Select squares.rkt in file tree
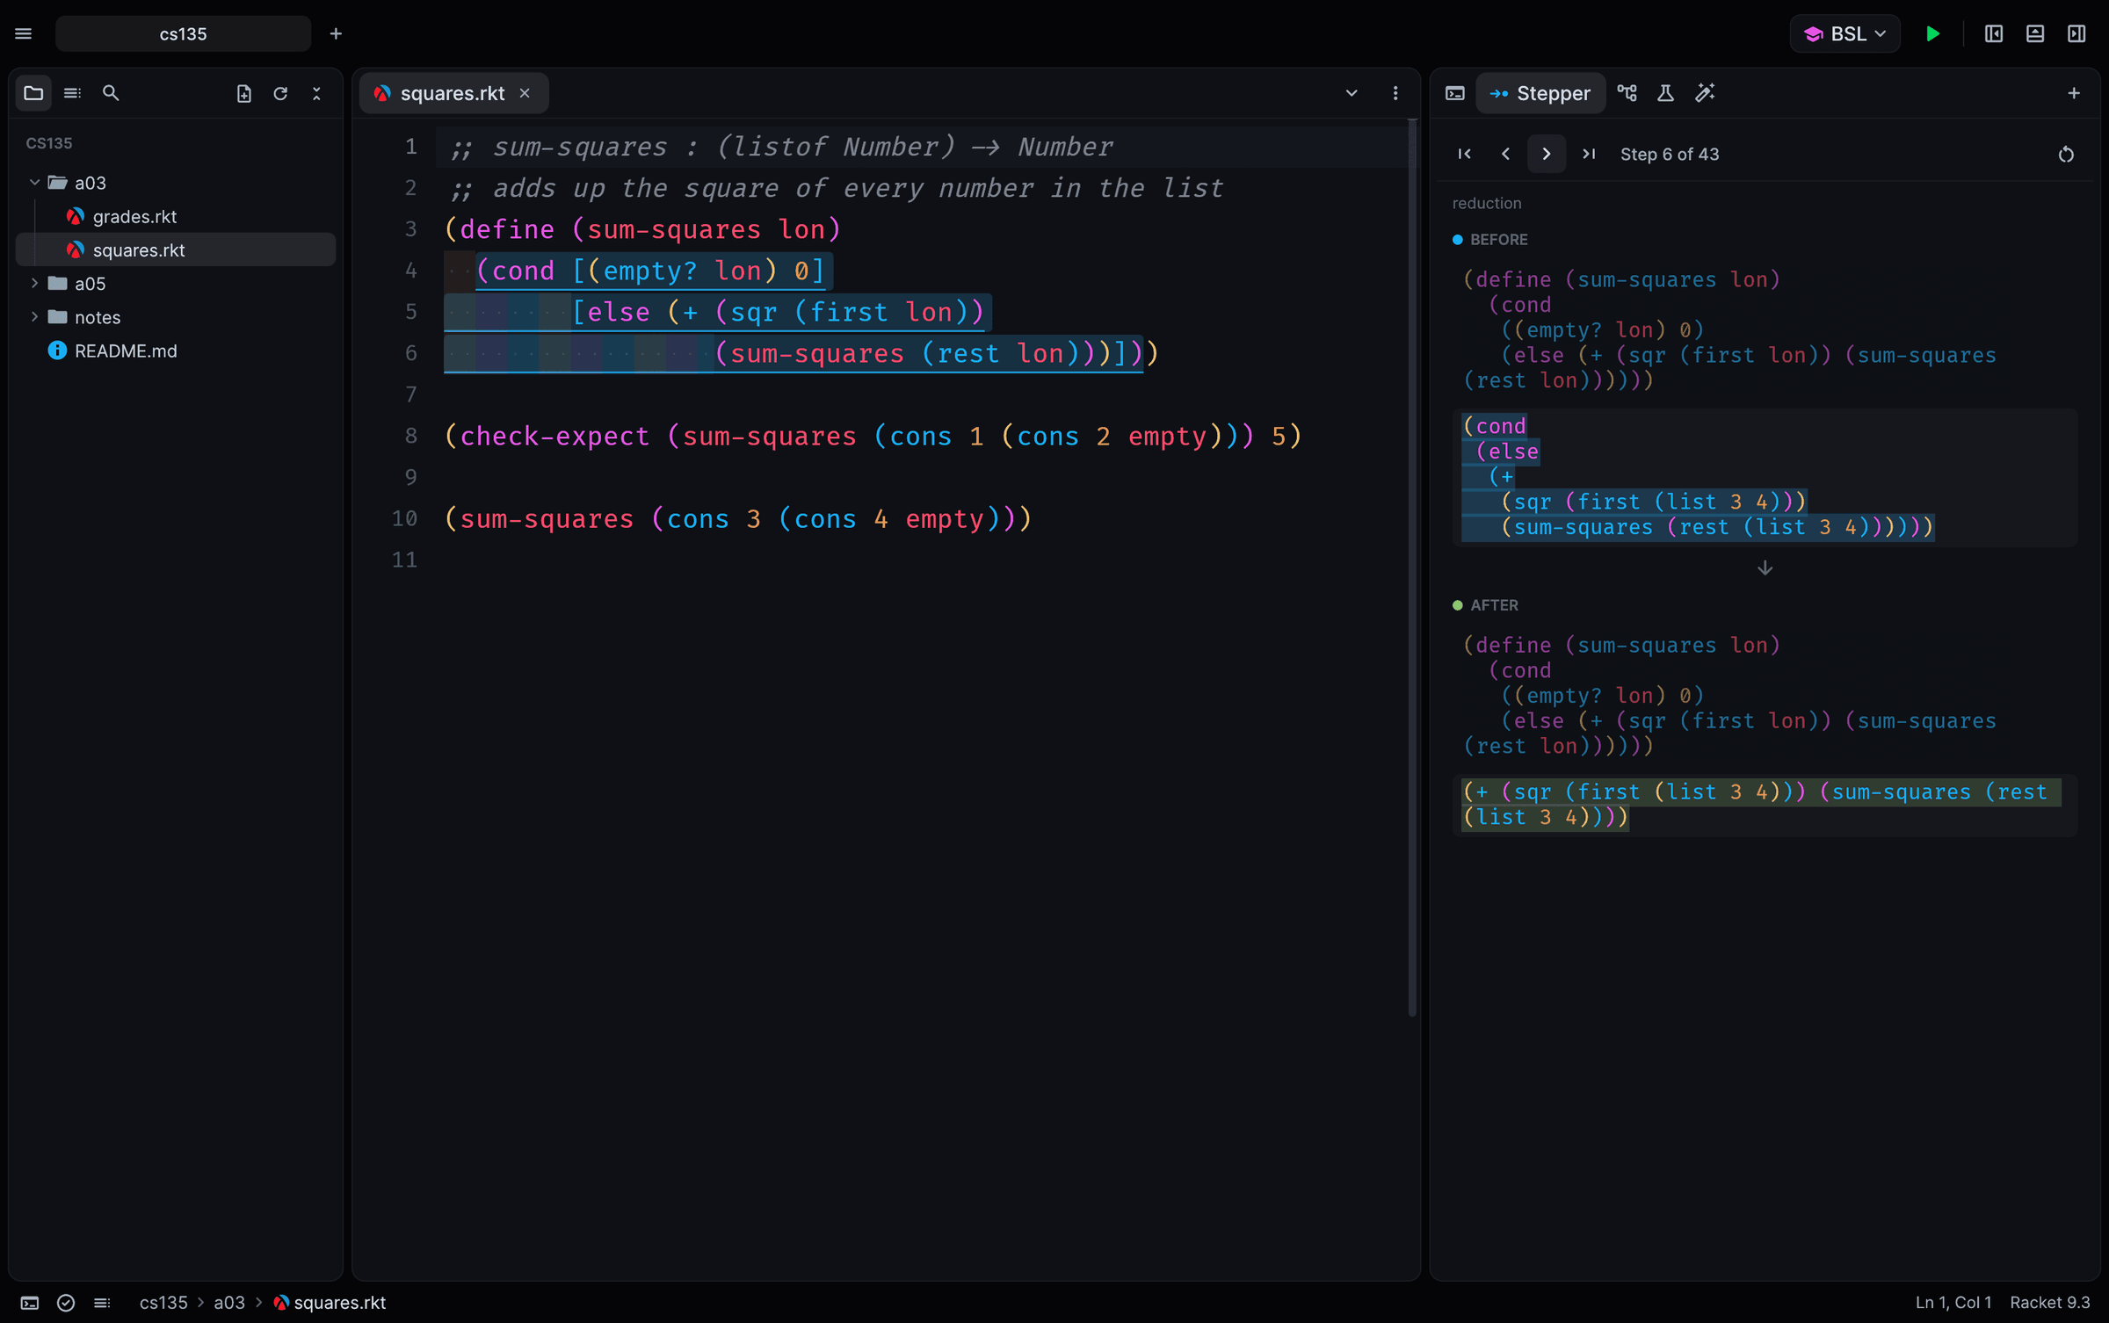Screen dimensions: 2109x1323 coord(176,250)
